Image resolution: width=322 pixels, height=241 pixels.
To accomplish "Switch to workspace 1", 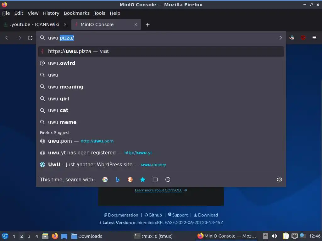I will (x=14, y=236).
